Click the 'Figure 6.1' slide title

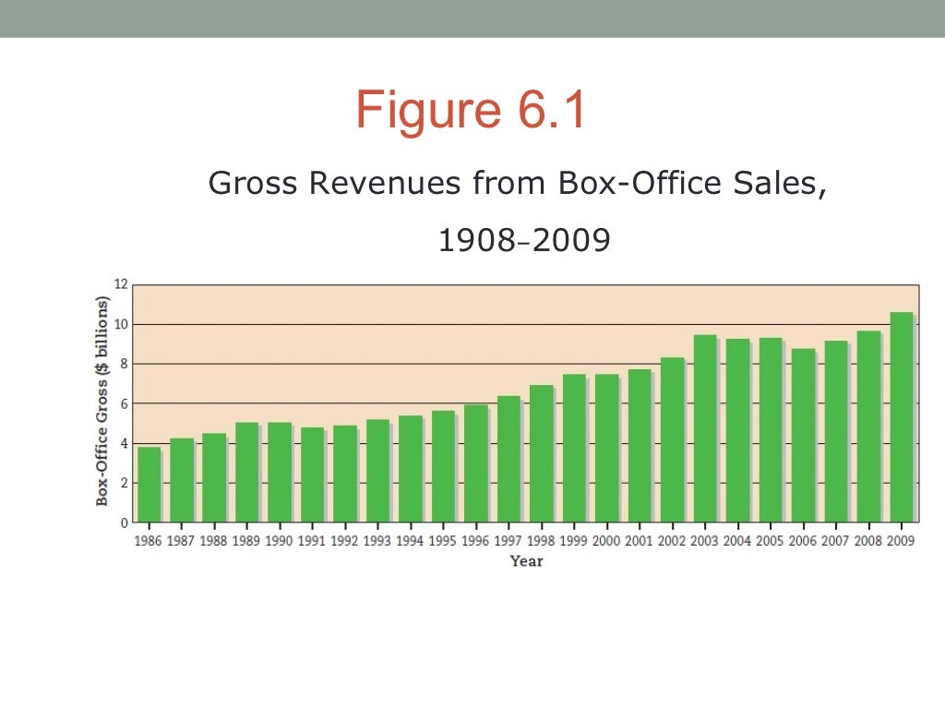coord(470,110)
